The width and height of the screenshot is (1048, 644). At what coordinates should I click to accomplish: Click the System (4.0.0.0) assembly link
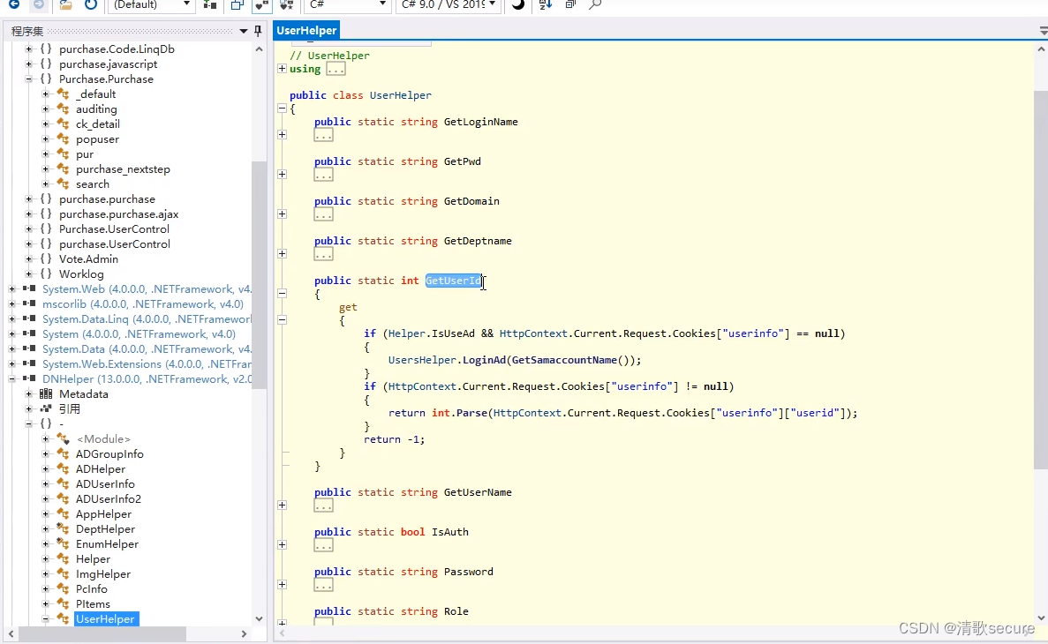click(139, 334)
